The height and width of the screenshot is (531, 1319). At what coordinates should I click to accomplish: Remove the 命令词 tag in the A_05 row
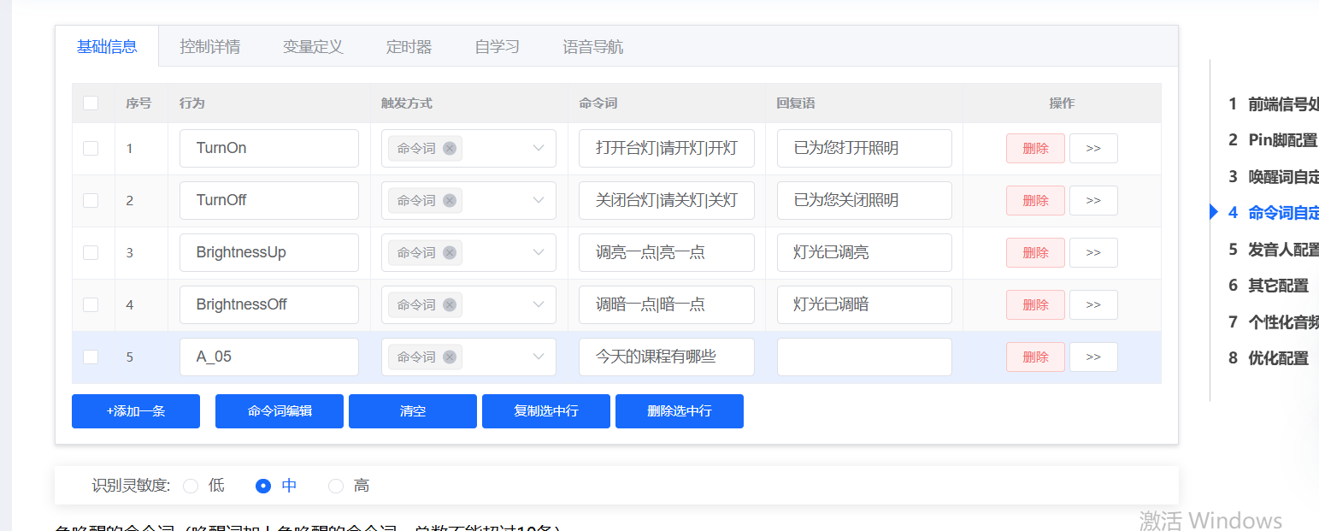(x=450, y=357)
